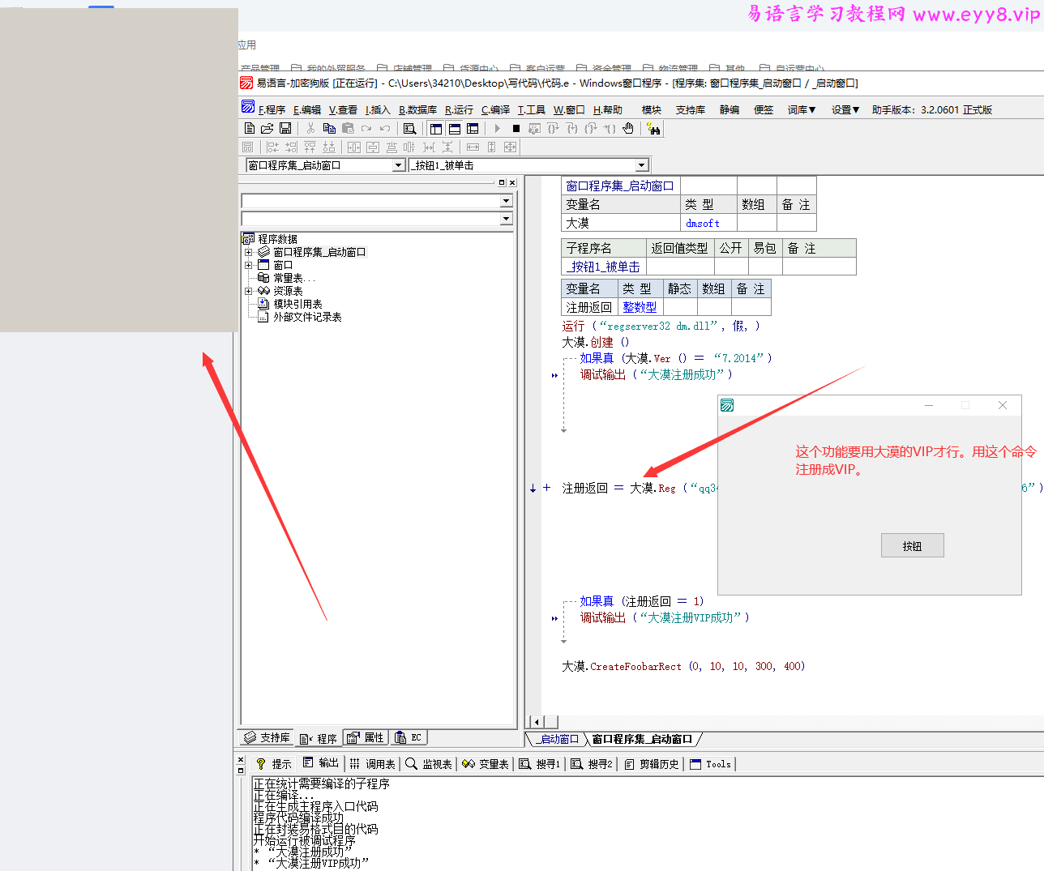Open the 工具 (Tools) menu
The width and height of the screenshot is (1044, 871).
(532, 109)
